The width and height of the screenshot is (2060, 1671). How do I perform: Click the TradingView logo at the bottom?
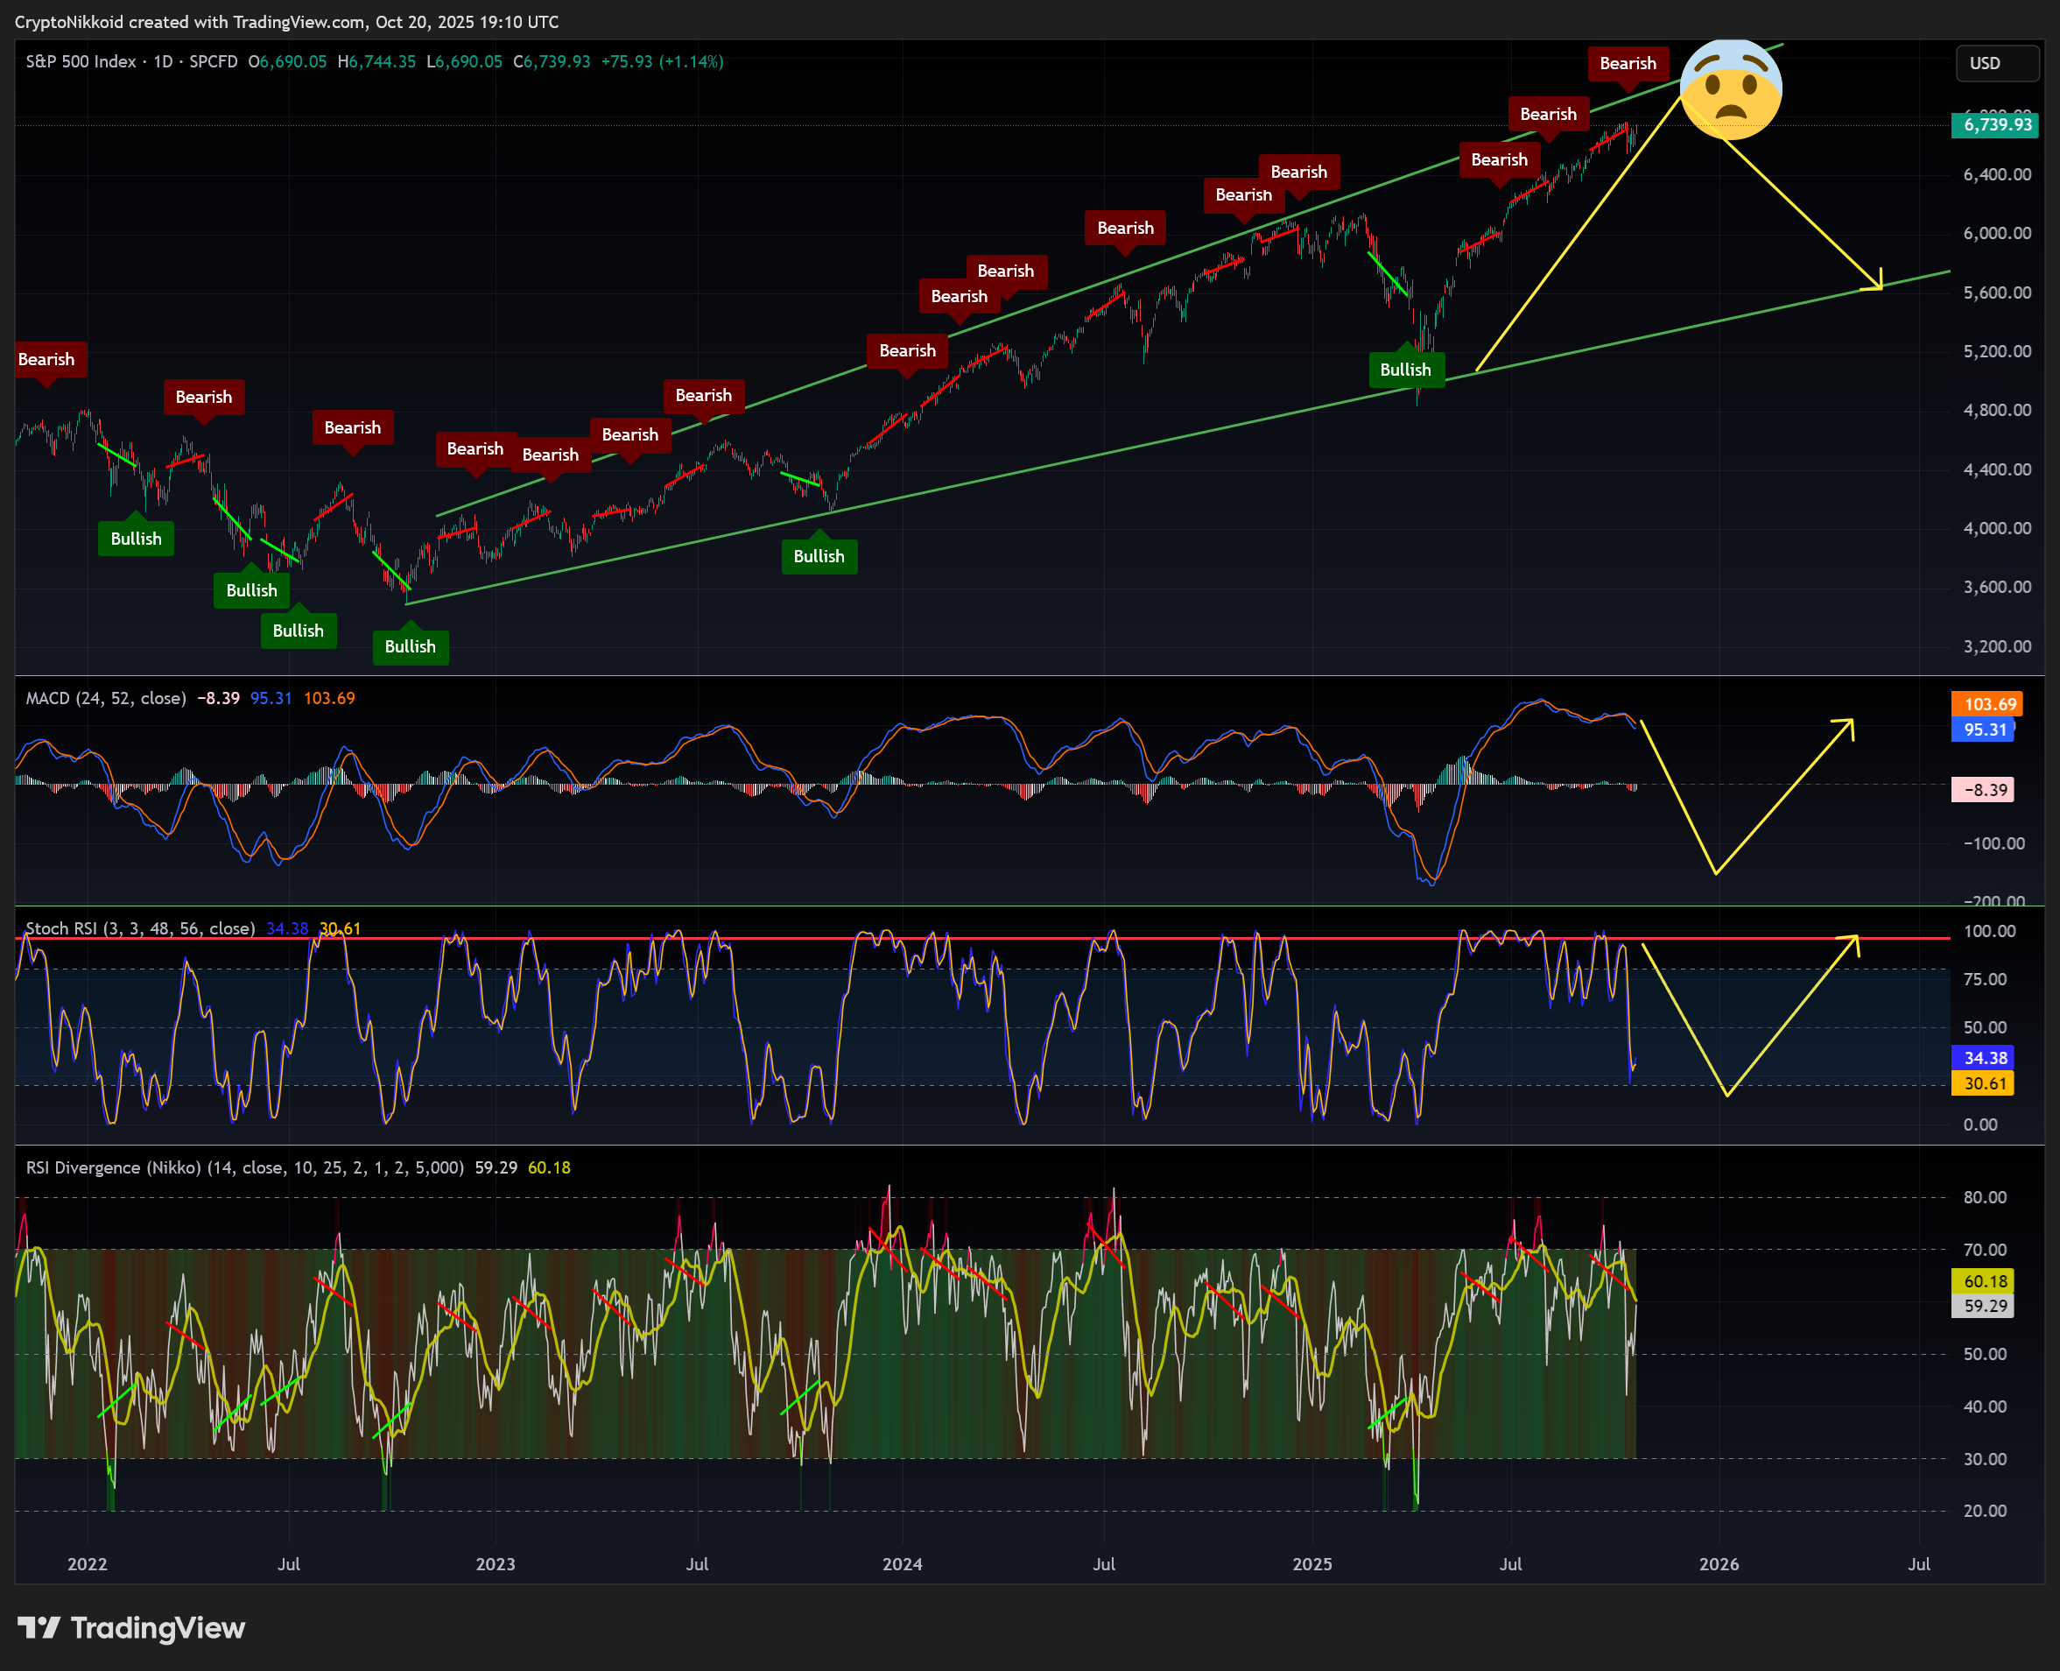tap(130, 1628)
